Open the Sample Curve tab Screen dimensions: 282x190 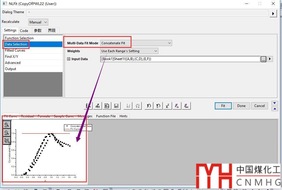coord(64,116)
